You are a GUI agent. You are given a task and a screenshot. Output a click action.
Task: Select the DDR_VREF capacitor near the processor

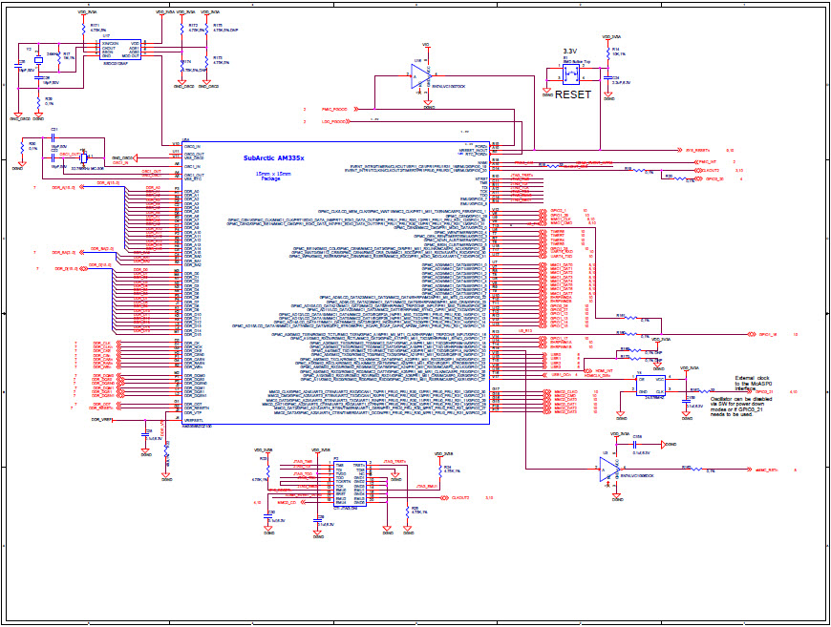click(x=144, y=435)
